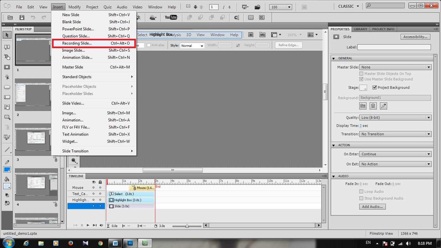441x248 pixels.
Task: Launch Firefox from the taskbar
Action: 71,243
